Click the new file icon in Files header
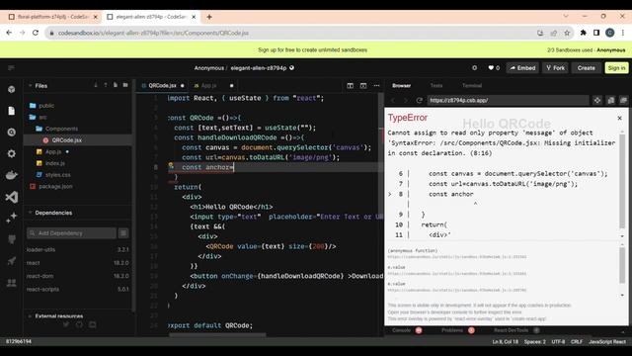632x356 pixels. (x=116, y=85)
